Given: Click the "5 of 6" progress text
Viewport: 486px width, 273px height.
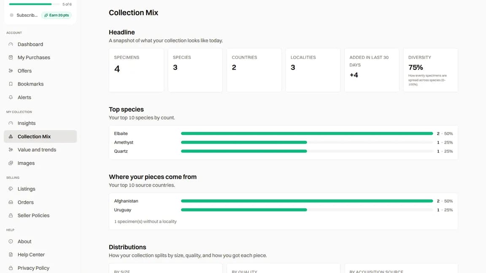Looking at the screenshot, I should 67,4.
